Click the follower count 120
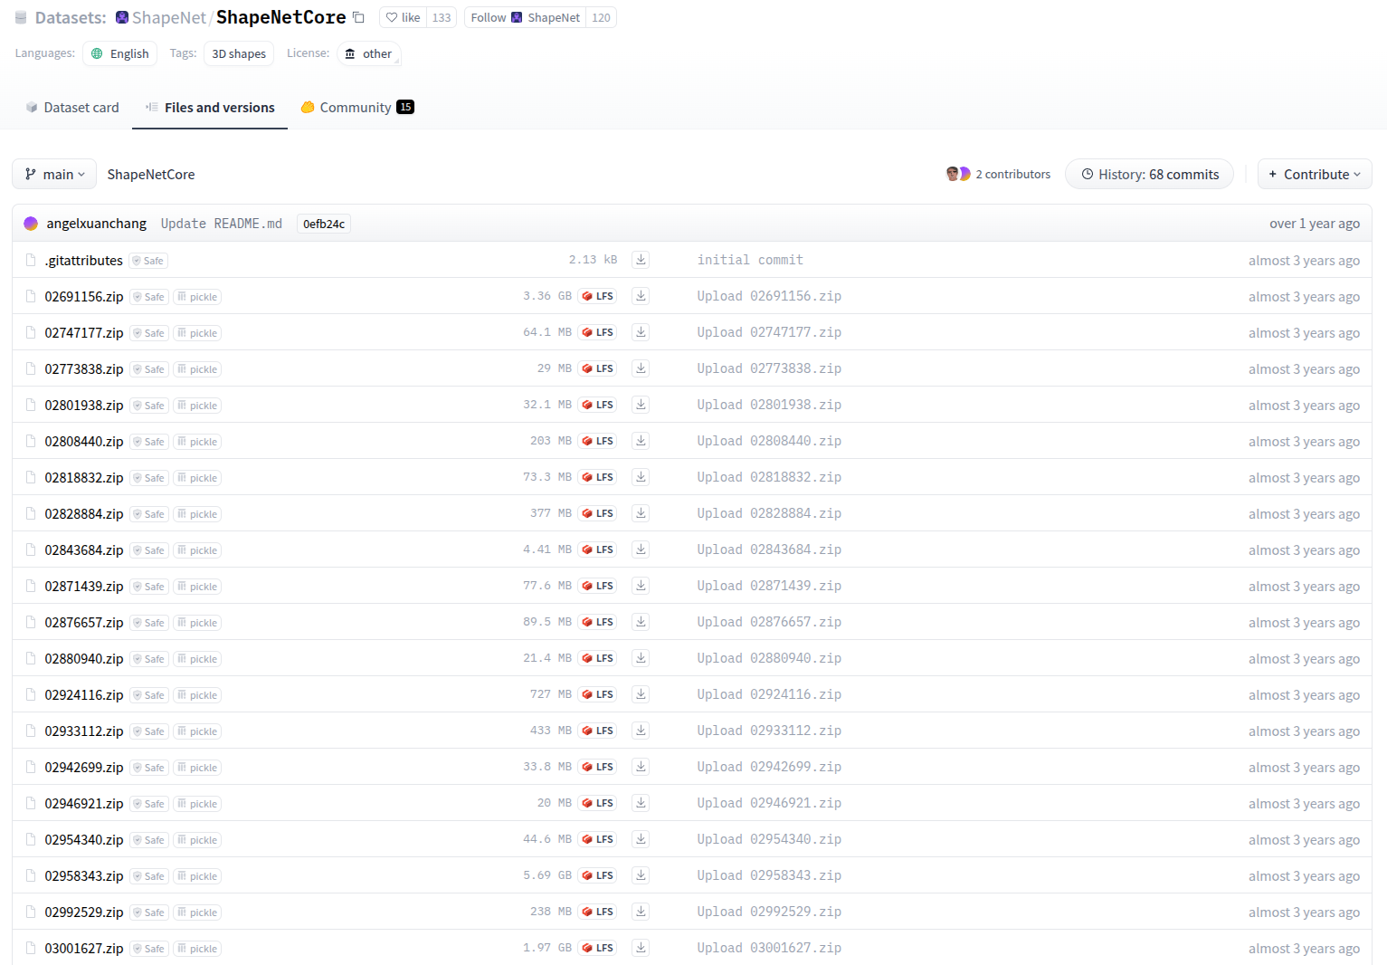This screenshot has width=1387, height=965. (601, 17)
